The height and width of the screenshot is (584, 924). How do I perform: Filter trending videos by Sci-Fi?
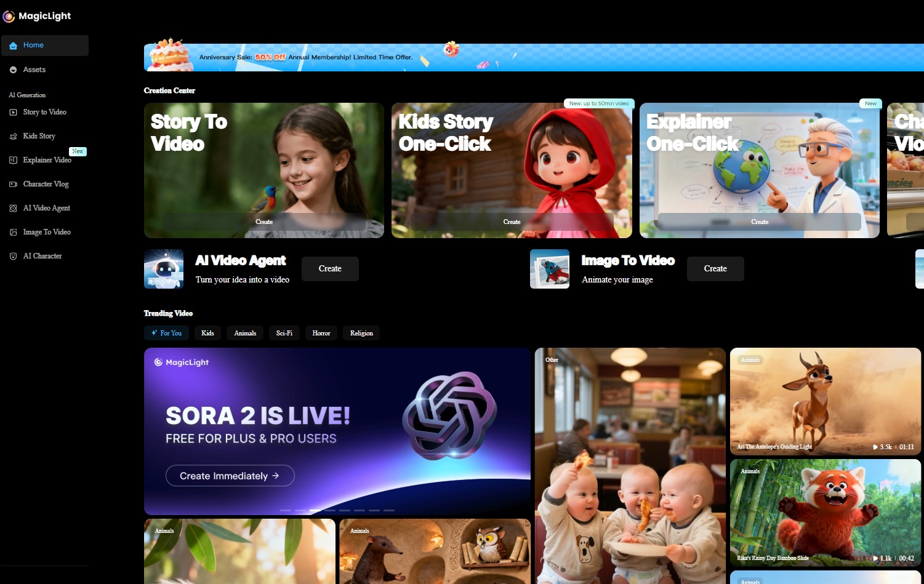[284, 333]
